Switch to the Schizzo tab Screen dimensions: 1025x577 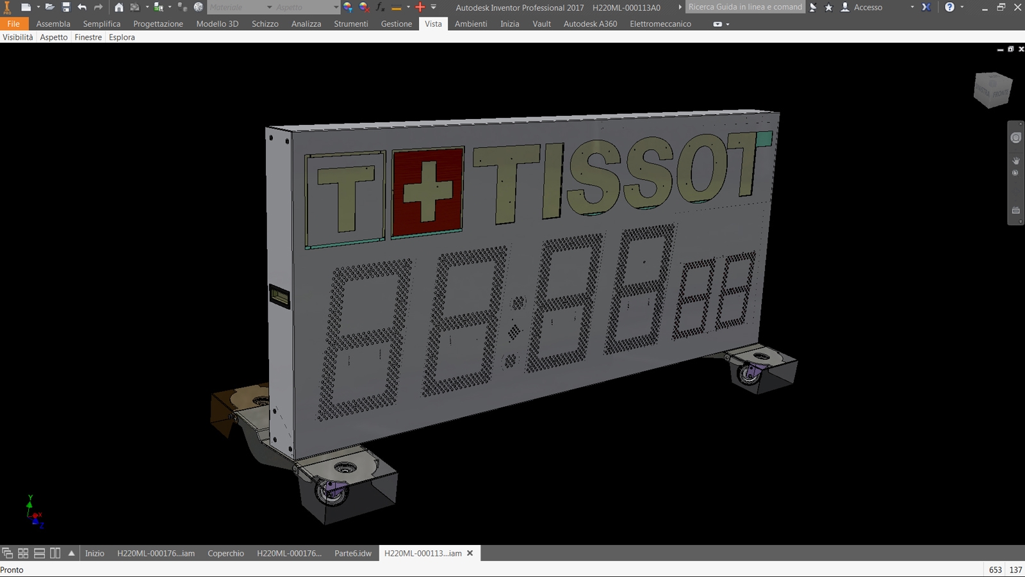click(265, 24)
